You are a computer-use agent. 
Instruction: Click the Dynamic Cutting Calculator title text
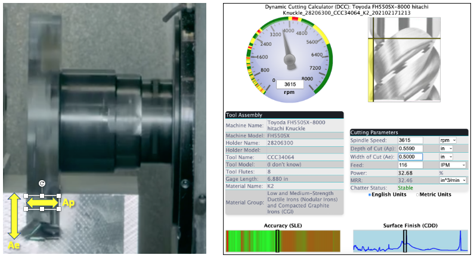(346, 10)
